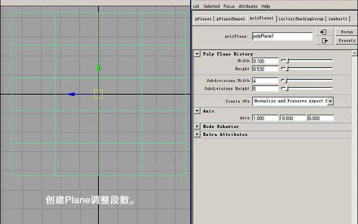
Task: Switch to the pPlane1 tab
Action: [203, 19]
